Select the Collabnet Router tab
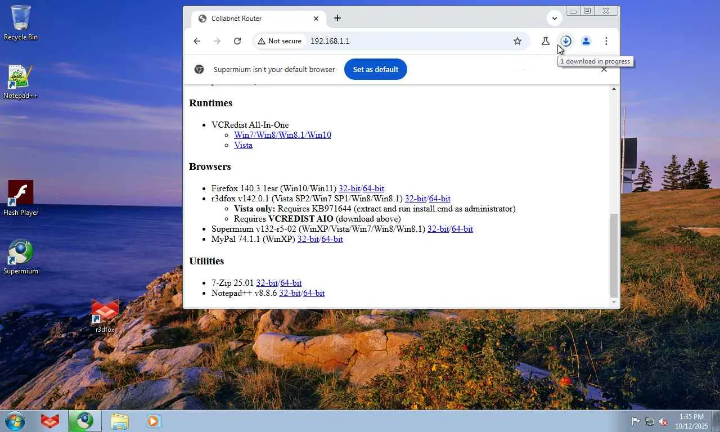The image size is (720, 432). 258,19
